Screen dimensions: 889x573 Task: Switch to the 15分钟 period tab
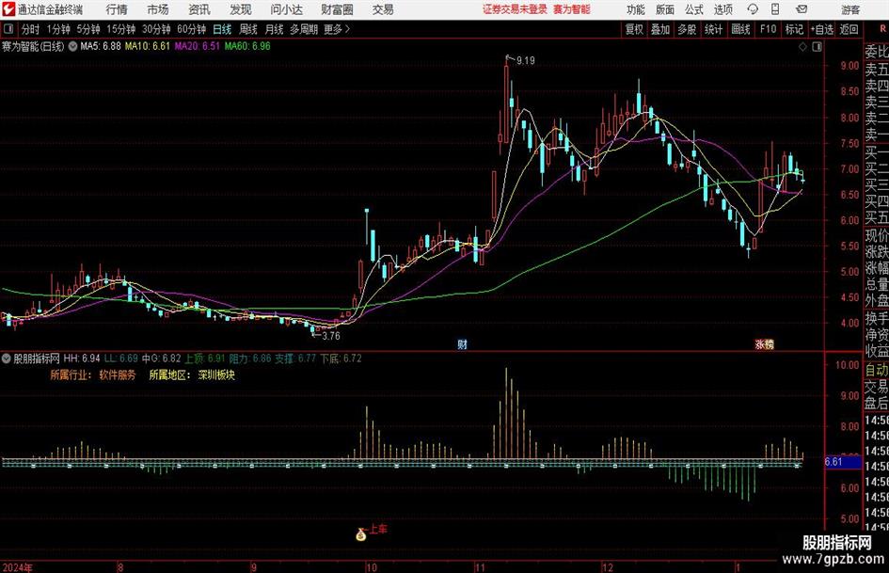121,29
